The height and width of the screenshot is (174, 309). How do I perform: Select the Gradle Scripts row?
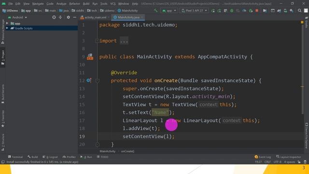click(x=42, y=28)
